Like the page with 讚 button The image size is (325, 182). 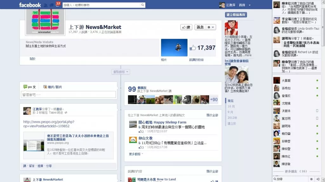pos(186,27)
